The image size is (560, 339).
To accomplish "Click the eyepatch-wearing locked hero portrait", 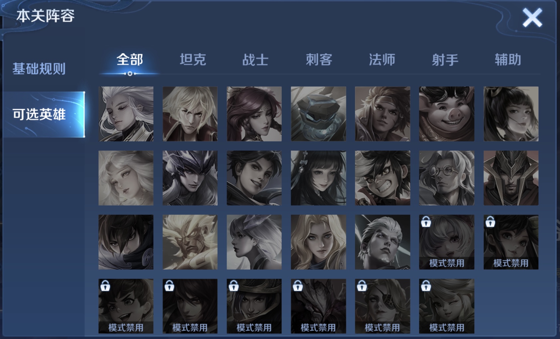I will coord(382,306).
